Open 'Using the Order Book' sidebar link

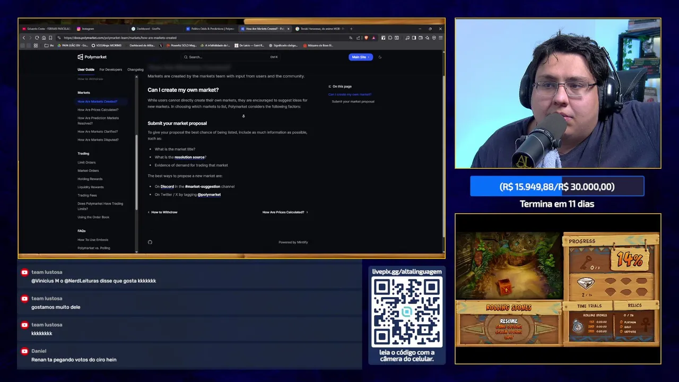click(93, 217)
